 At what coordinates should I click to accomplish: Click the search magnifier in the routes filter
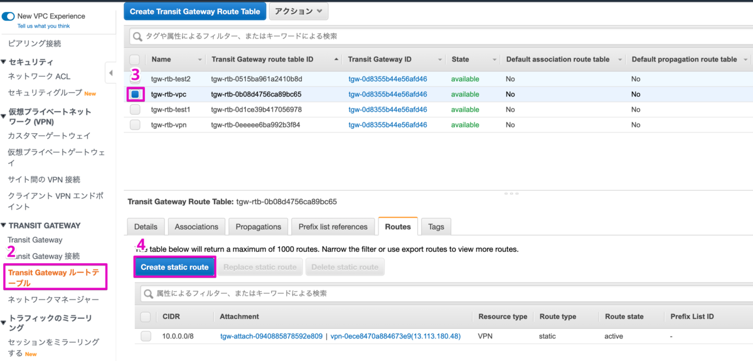tap(149, 293)
